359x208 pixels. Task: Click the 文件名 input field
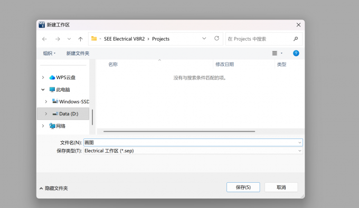click(193, 143)
